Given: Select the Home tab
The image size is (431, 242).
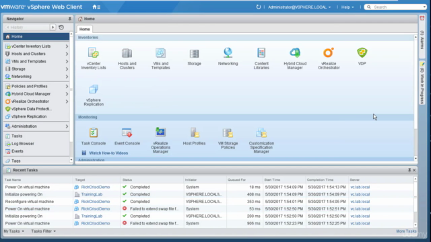Looking at the screenshot, I should [85, 29].
